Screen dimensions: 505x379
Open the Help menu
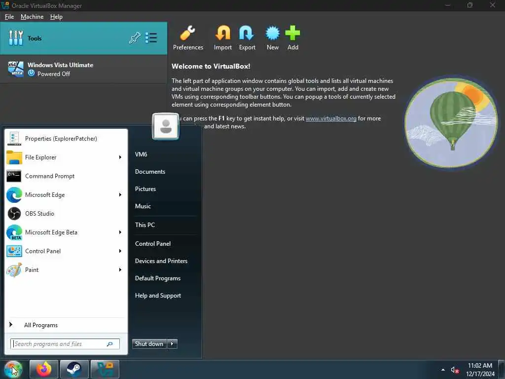click(56, 17)
